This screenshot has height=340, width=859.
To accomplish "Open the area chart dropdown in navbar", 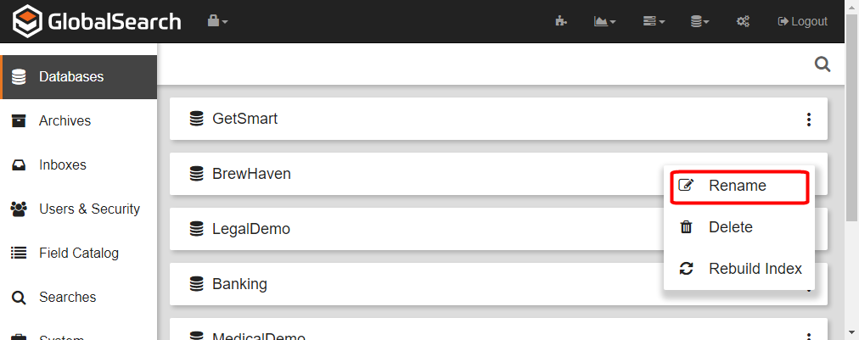I will 604,21.
